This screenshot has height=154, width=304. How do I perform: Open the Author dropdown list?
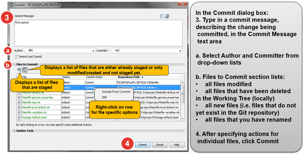(x=93, y=51)
